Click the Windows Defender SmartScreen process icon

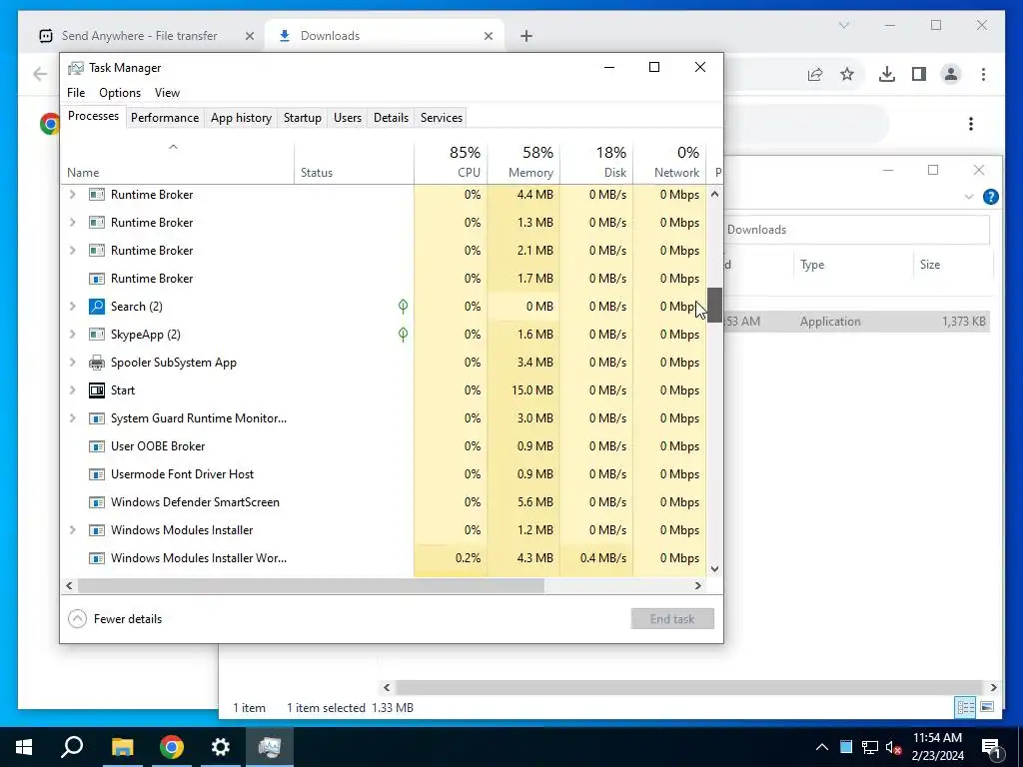97,502
